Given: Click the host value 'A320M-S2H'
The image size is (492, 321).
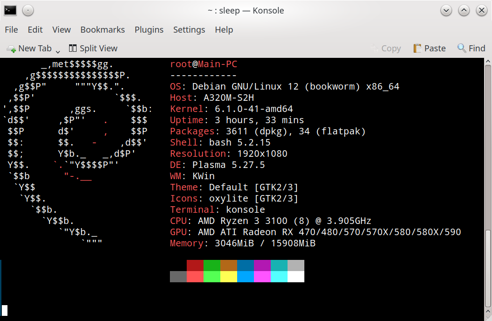Looking at the screenshot, I should 229,98.
